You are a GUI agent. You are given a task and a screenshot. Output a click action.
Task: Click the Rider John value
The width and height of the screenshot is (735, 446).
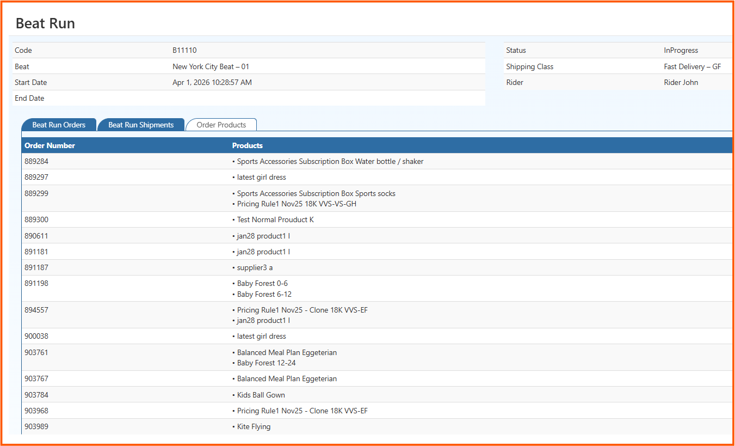click(x=681, y=82)
